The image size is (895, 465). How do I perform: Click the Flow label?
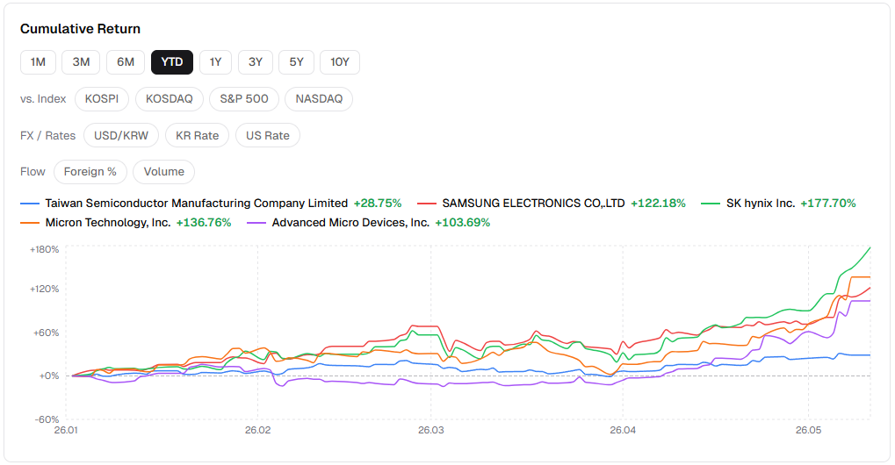[32, 172]
